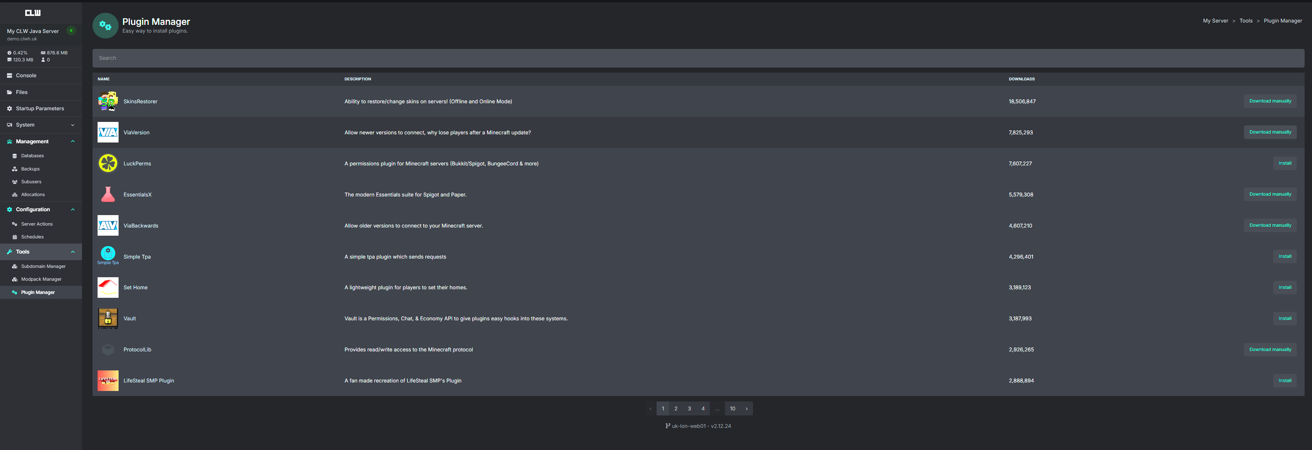
Task: Go to the next page arrow
Action: 747,408
